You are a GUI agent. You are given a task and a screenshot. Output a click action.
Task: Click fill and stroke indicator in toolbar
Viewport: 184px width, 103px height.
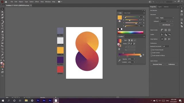click(2, 64)
